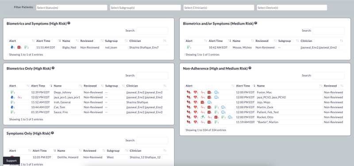The height and width of the screenshot is (166, 354).
Task: Select patient name Cat, Tom
Action: (59, 107)
